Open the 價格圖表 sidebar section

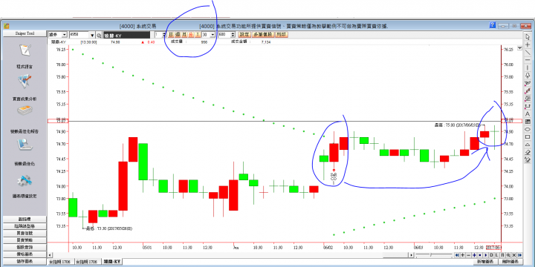[x=25, y=254]
